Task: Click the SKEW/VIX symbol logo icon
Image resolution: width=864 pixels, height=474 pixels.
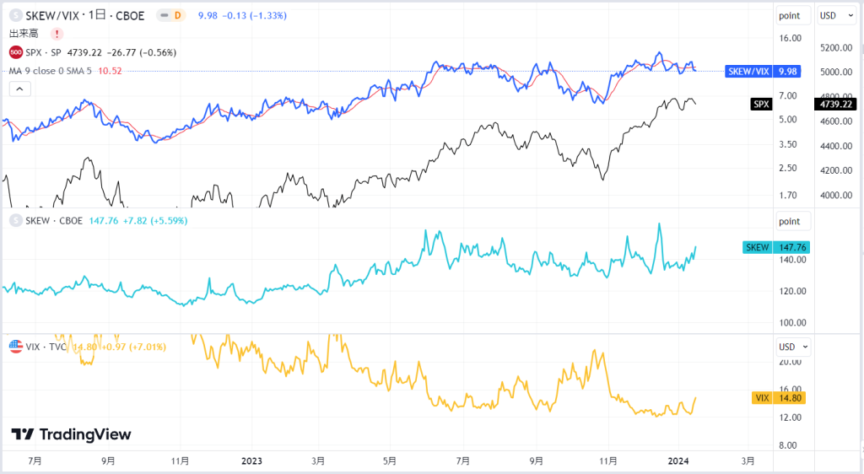Action: pyautogui.click(x=16, y=15)
